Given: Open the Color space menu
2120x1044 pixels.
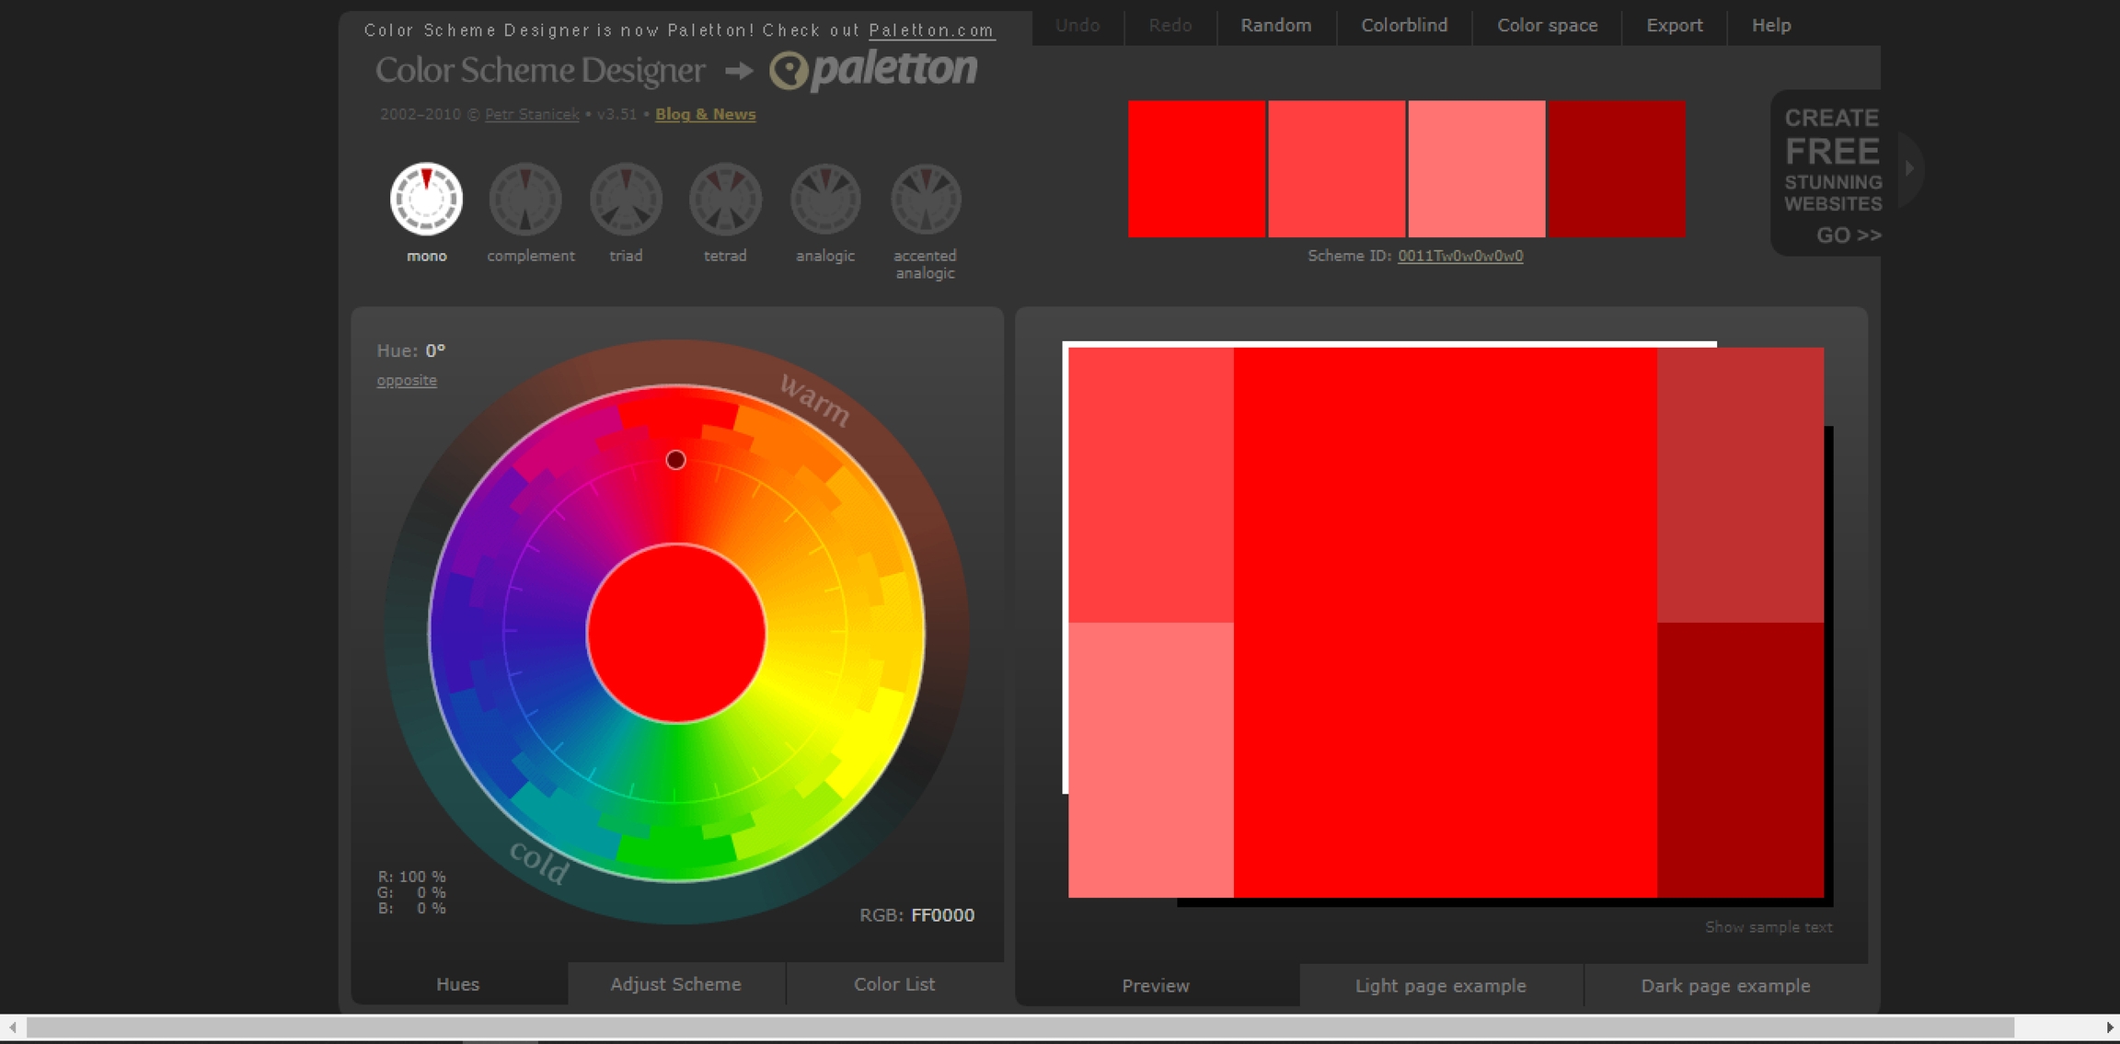Looking at the screenshot, I should coord(1547,26).
